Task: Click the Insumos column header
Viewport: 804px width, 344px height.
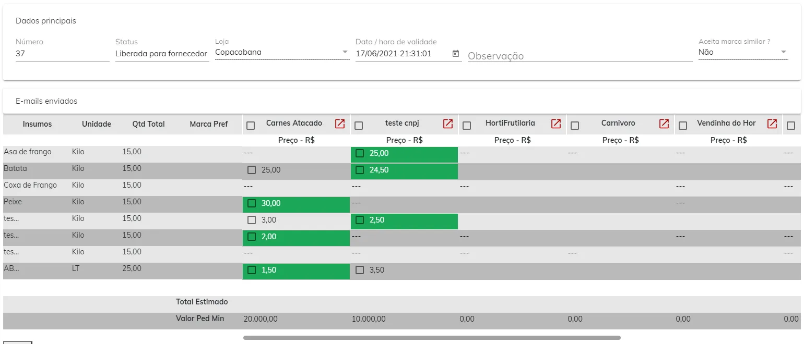Action: 37,124
